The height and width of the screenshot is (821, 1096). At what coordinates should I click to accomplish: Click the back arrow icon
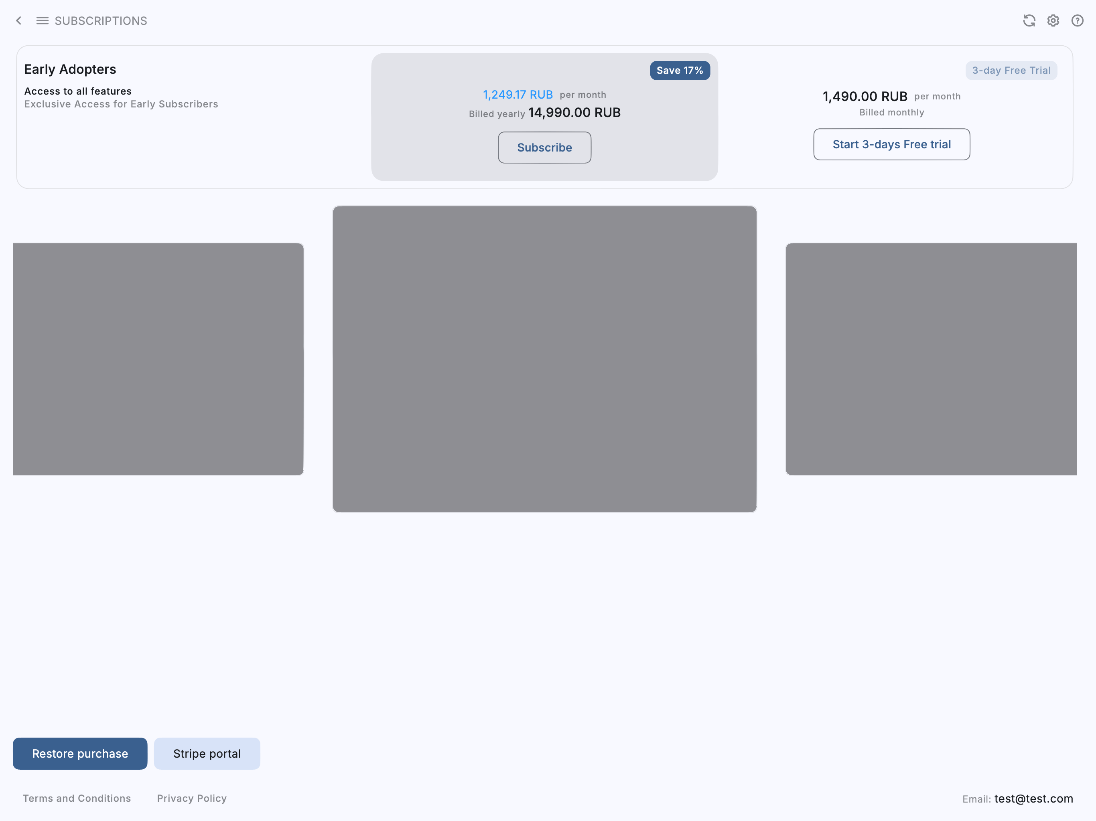[19, 21]
